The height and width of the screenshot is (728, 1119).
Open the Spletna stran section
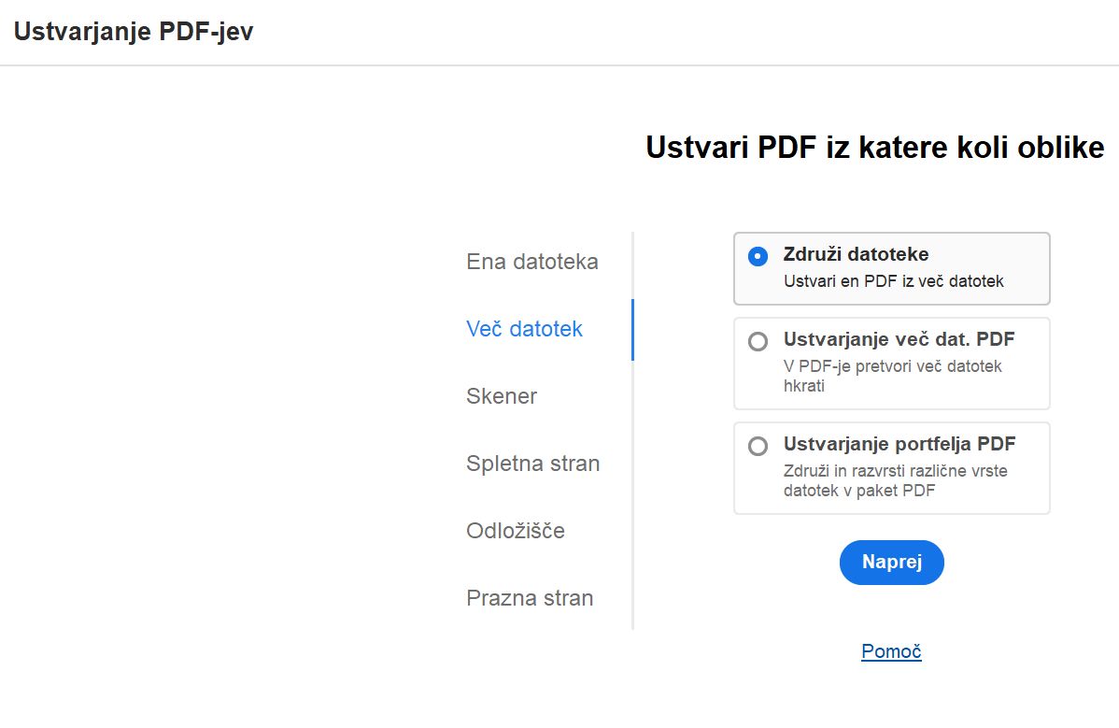(532, 464)
